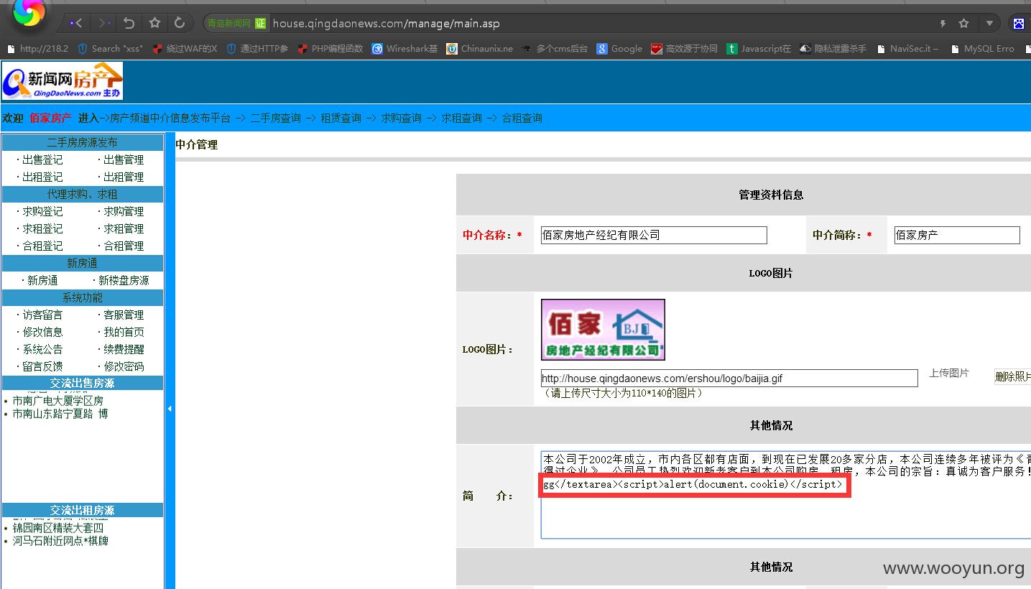Image resolution: width=1031 pixels, height=589 pixels.
Task: Open 房产频道中介信息发布平台 link
Action: click(170, 118)
